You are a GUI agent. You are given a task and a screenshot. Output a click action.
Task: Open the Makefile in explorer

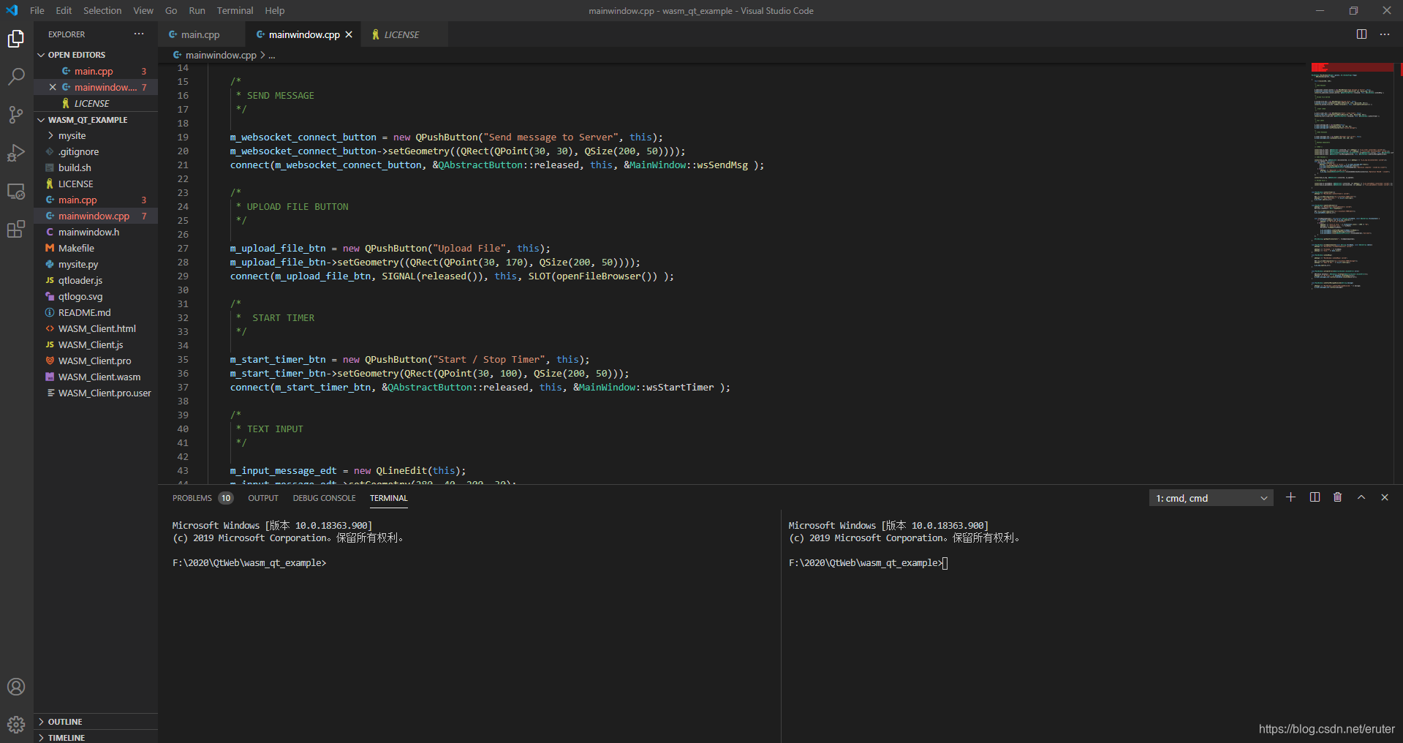click(x=96, y=249)
